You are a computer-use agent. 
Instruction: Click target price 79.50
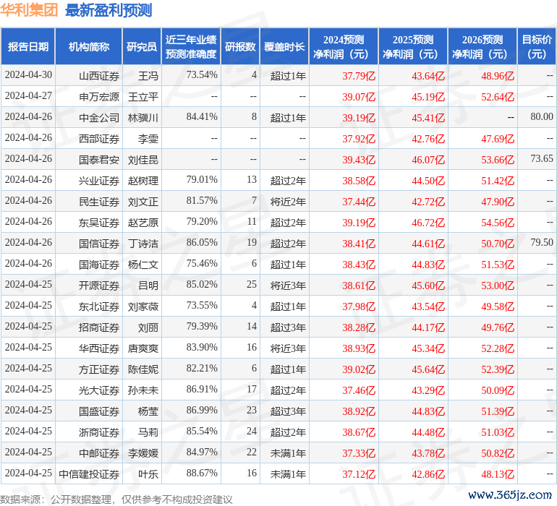[x=542, y=243]
